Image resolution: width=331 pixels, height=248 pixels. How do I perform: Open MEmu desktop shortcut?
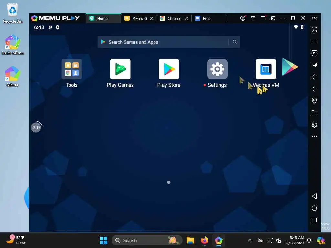[x=13, y=76]
